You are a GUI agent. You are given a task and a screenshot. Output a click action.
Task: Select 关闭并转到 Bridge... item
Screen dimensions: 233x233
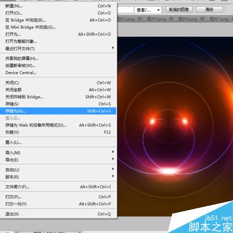(x=58, y=97)
